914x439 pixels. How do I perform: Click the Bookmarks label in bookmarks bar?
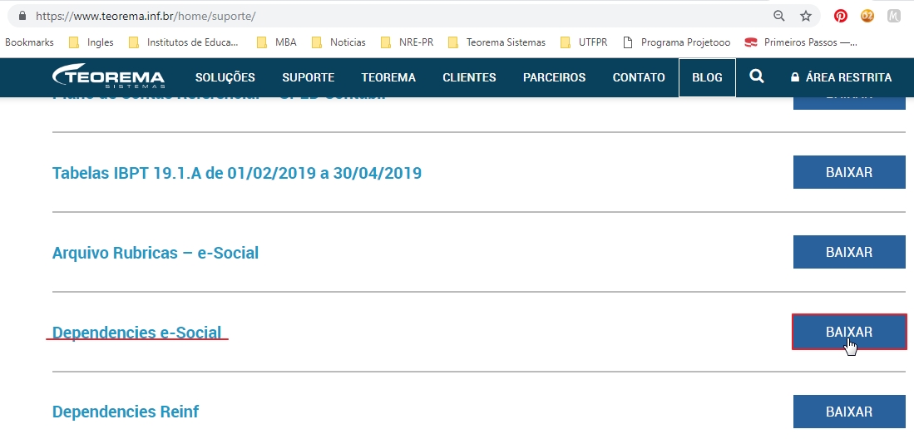tap(29, 42)
